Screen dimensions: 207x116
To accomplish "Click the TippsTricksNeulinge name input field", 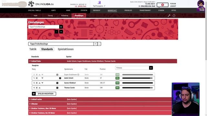I will pyautogui.click(x=61, y=44).
